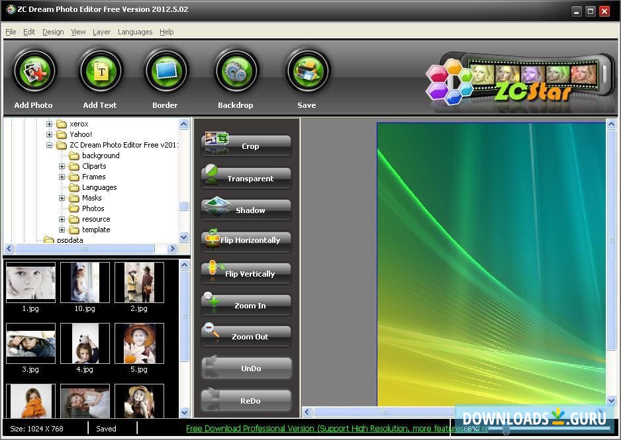Select the 5.jpg thumbnail
The width and height of the screenshot is (621, 440).
pos(138,343)
